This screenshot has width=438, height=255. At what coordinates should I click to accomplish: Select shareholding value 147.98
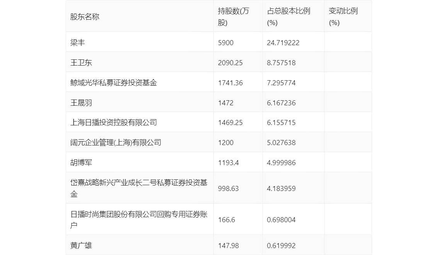228,245
